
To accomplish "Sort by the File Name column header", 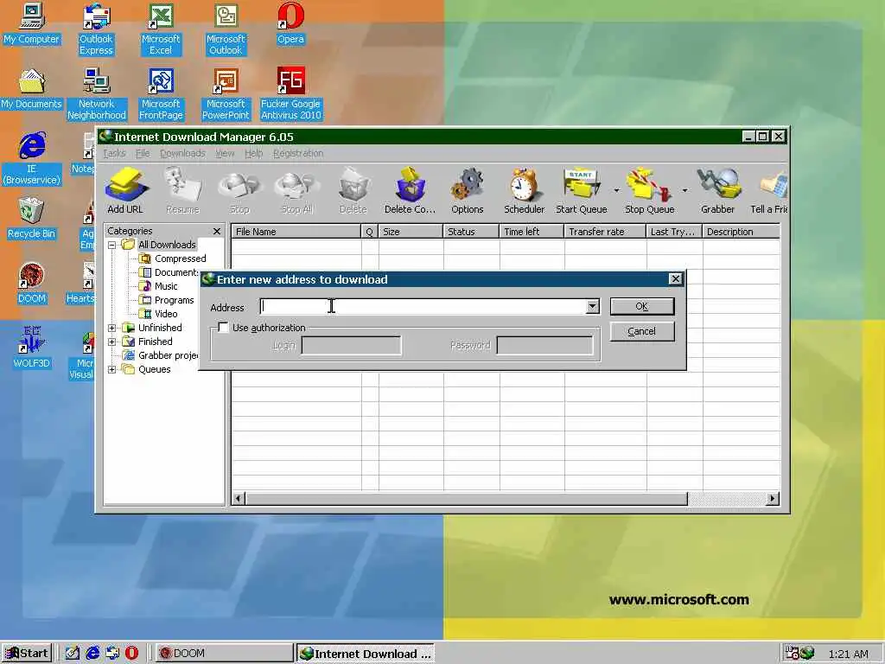I will click(296, 232).
